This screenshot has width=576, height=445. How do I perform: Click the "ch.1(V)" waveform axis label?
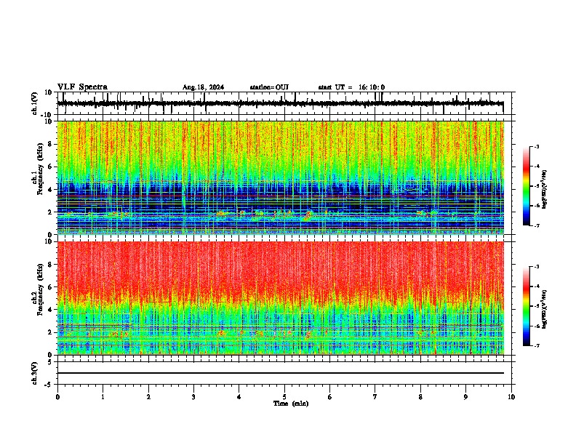click(x=35, y=103)
